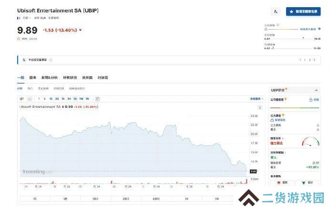Image resolution: width=329 pixels, height=210 pixels.
Task: Open the analyst opinion link
Action: (x=278, y=152)
